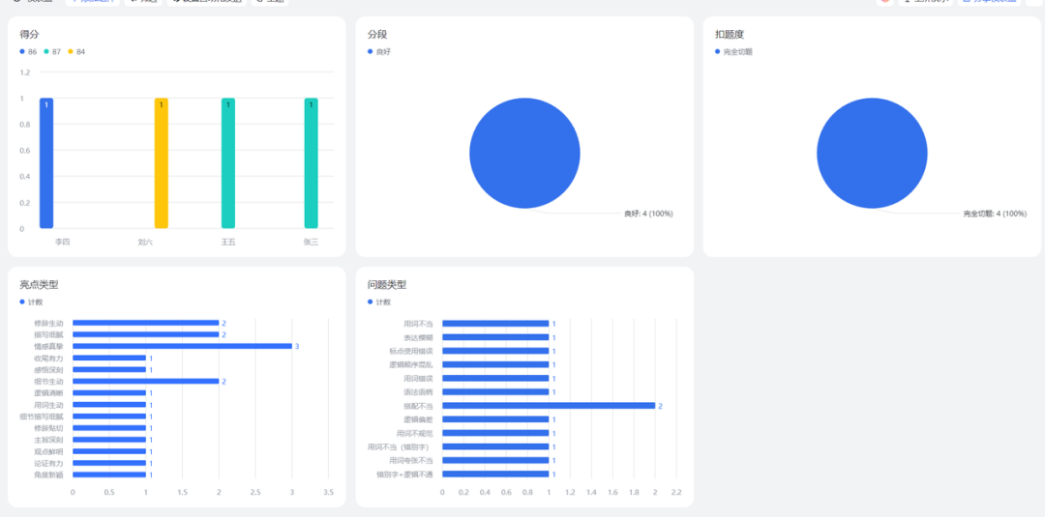Click the 王五 x-axis label

(228, 243)
